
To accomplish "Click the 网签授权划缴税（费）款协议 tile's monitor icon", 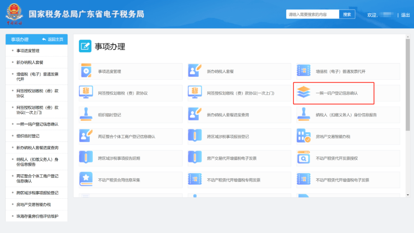I will (86, 92).
